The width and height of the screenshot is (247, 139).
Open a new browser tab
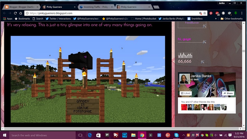[156, 7]
